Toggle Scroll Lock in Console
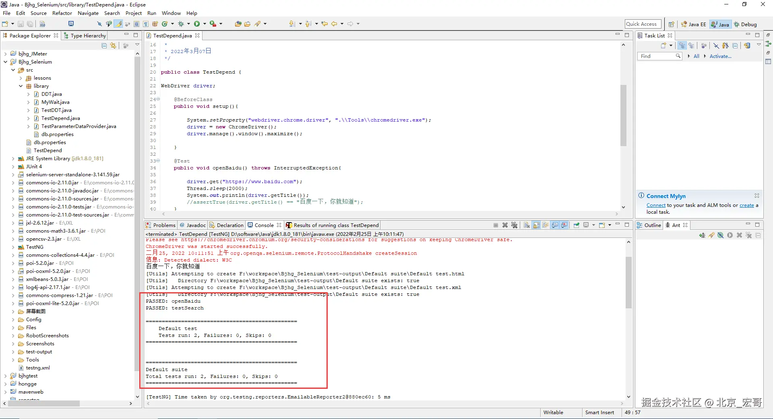 (x=536, y=225)
